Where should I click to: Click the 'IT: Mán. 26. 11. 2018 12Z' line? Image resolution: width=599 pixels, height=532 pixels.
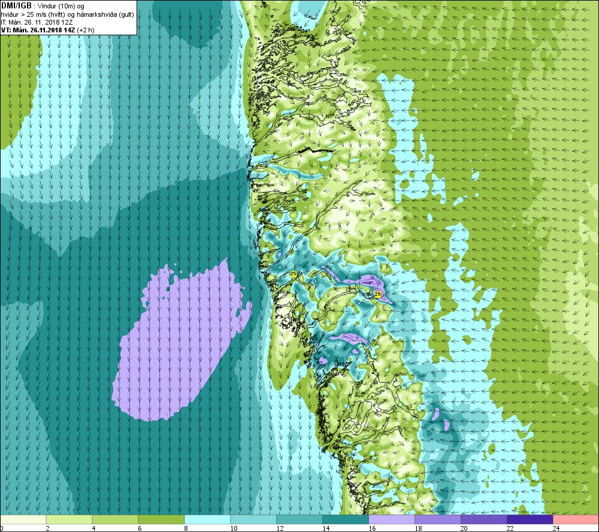[x=37, y=22]
